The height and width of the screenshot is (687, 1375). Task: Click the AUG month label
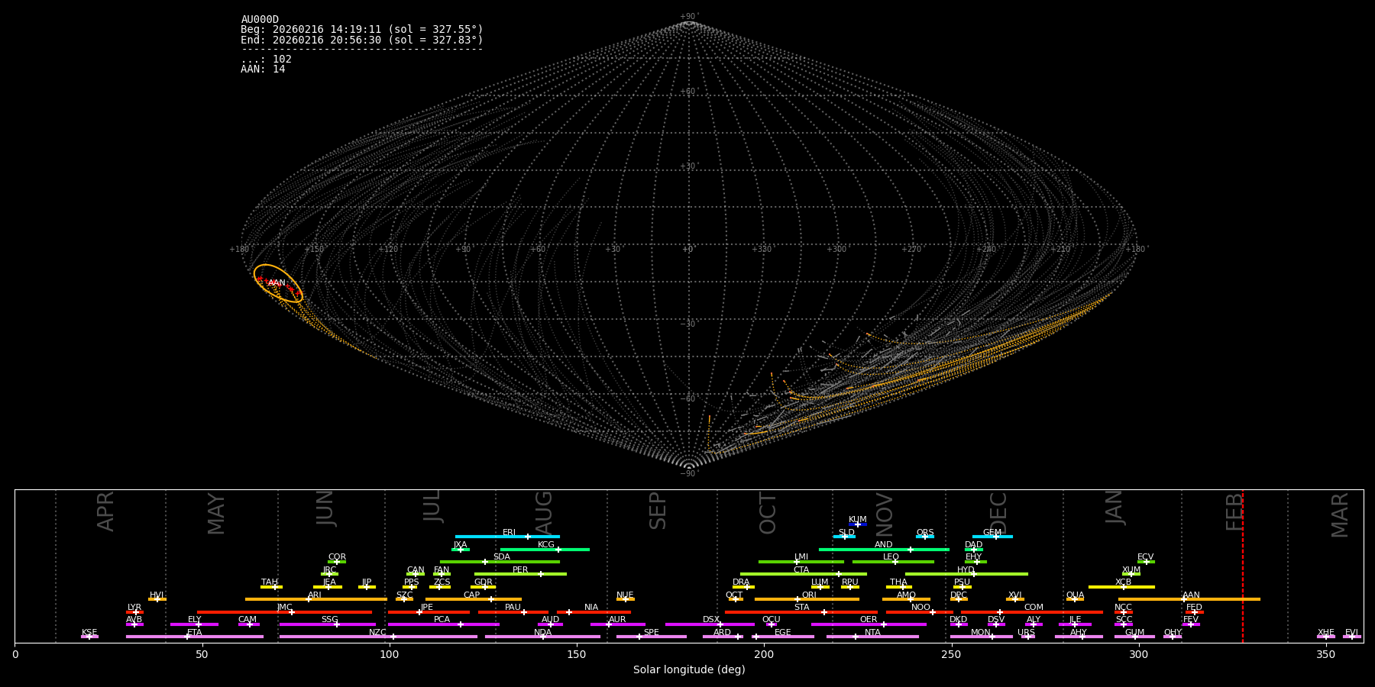tap(543, 512)
